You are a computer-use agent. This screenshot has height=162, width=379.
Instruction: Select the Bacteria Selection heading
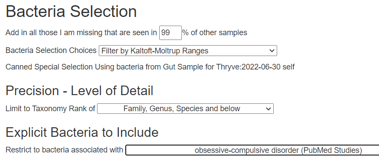point(71,11)
